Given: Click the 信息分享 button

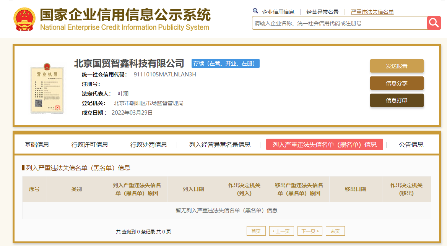Looking at the screenshot, I should (397, 83).
